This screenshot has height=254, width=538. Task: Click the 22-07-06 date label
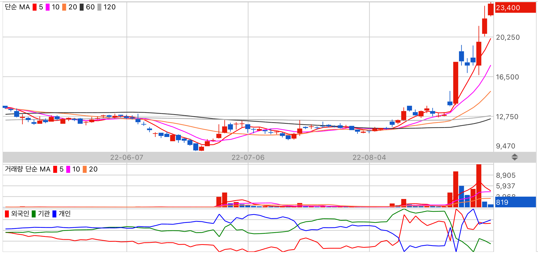[248, 157]
